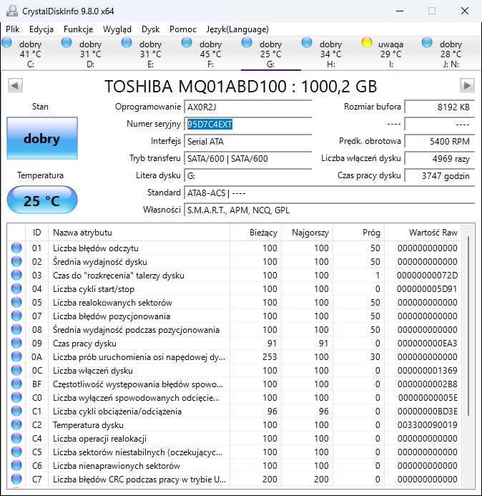
Task: Click status orb for attribute C0
Action: tap(16, 398)
